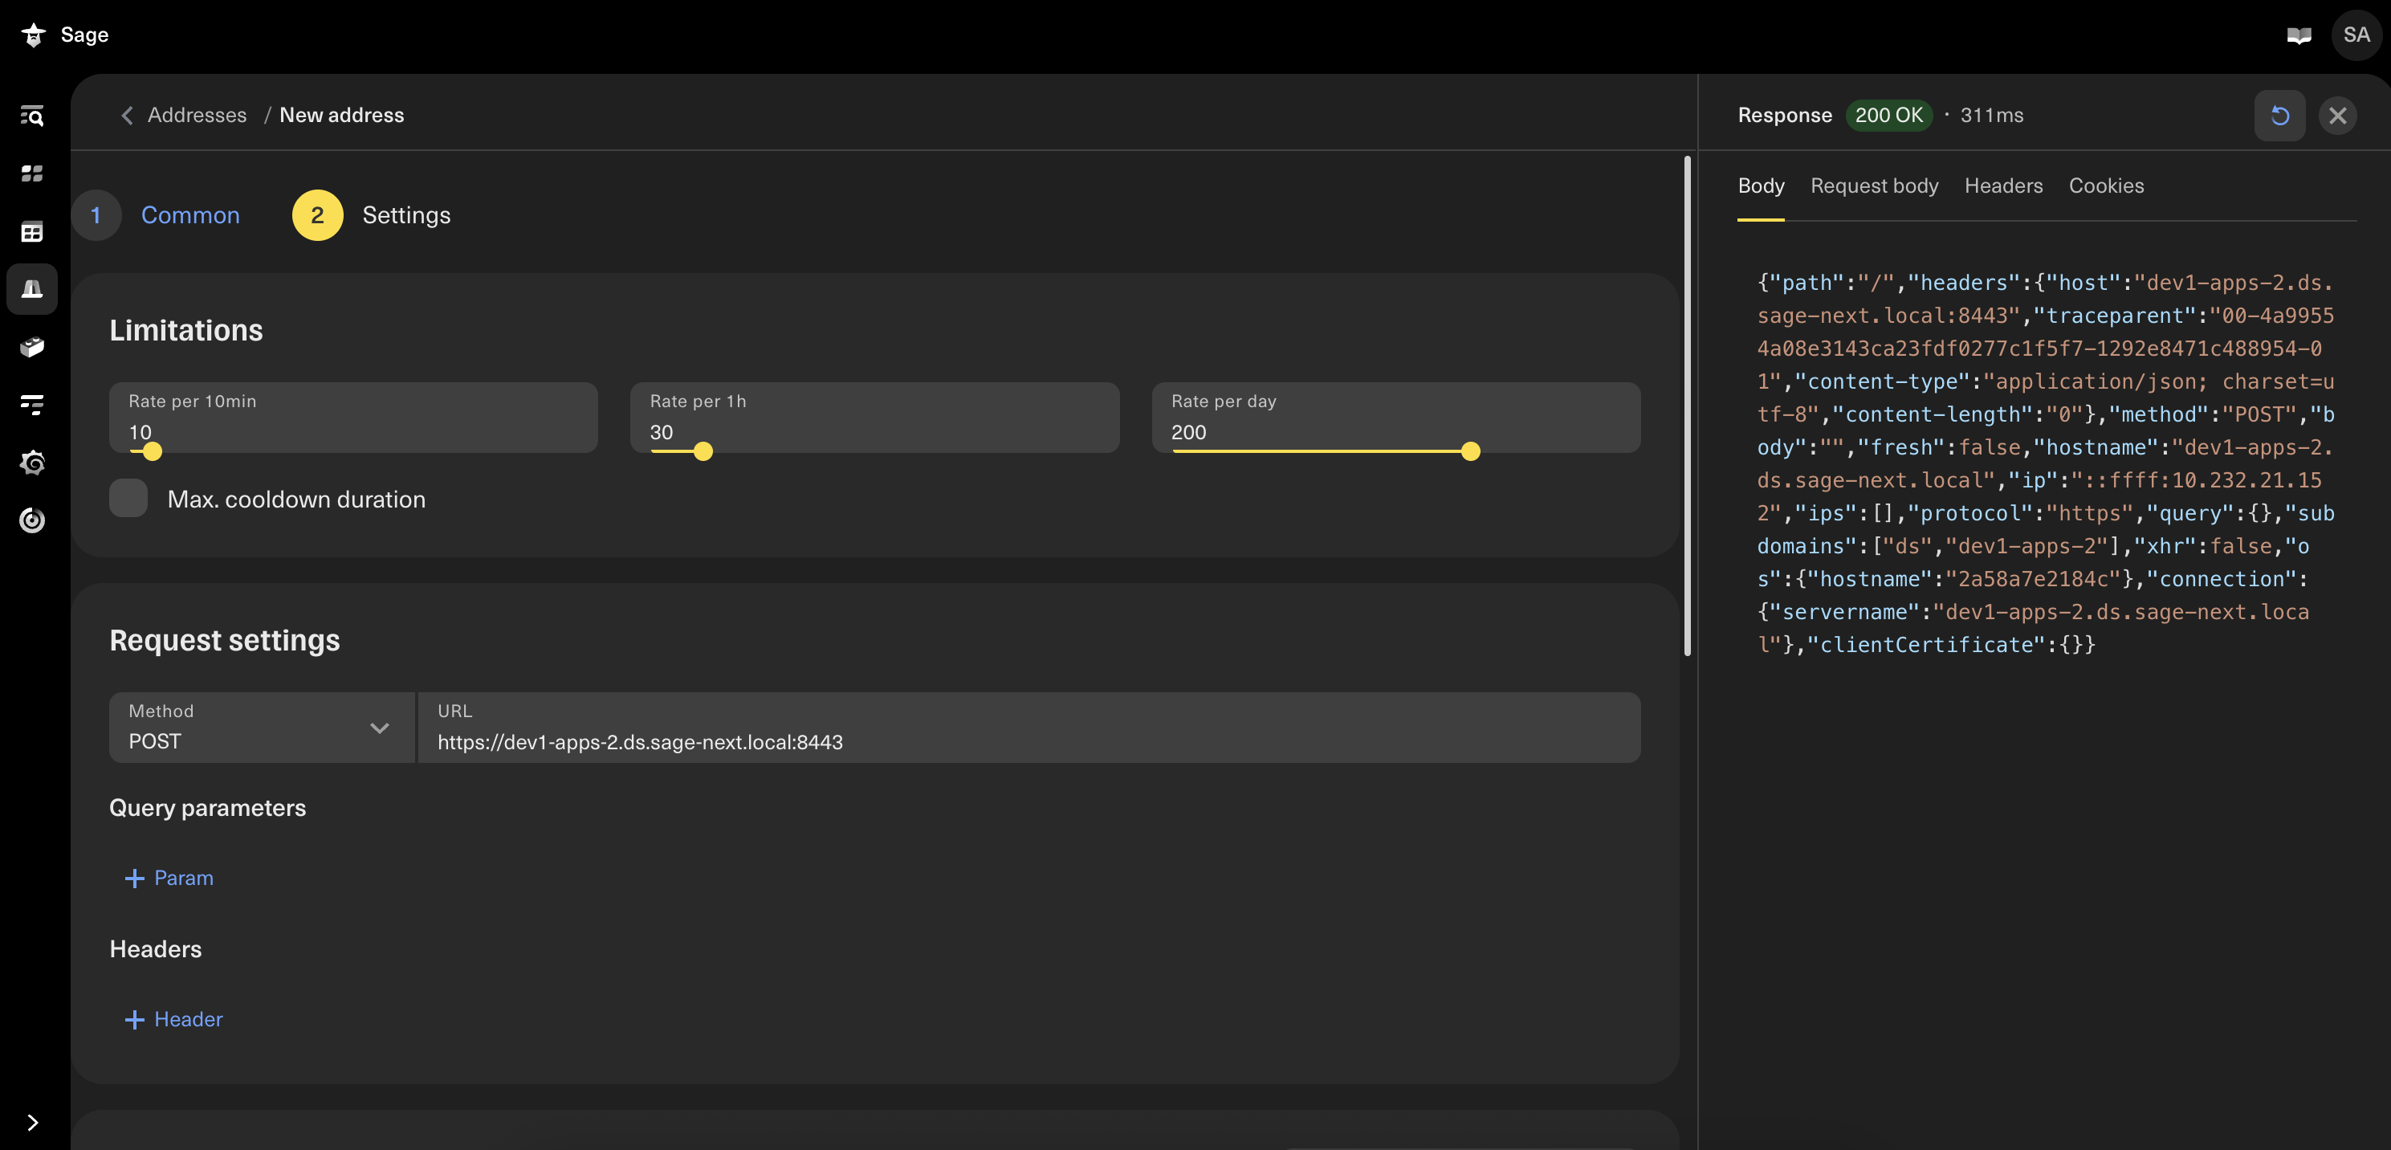This screenshot has height=1150, width=2391.
Task: Close the Response panel
Action: pyautogui.click(x=2337, y=116)
